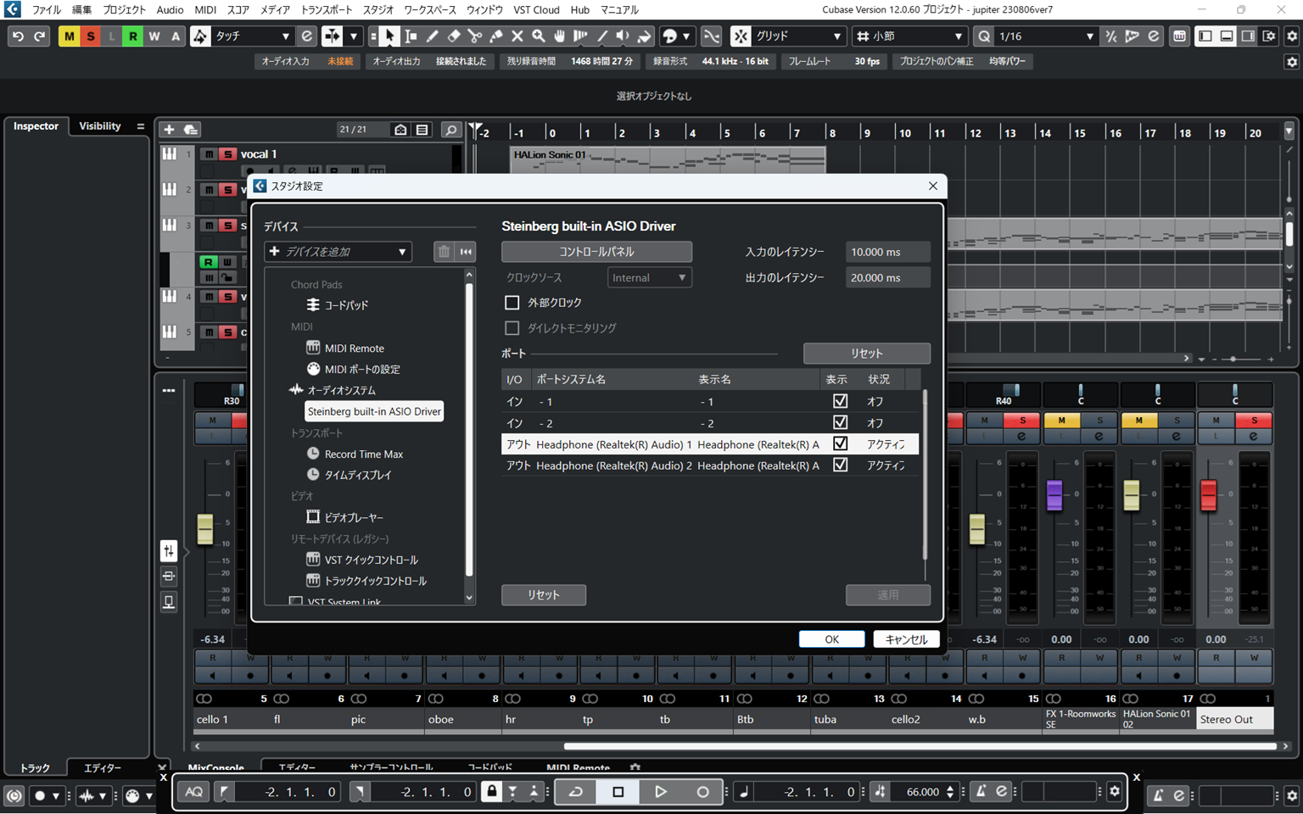Image resolution: width=1303 pixels, height=814 pixels.
Task: Open the ファイル menu
Action: point(47,10)
